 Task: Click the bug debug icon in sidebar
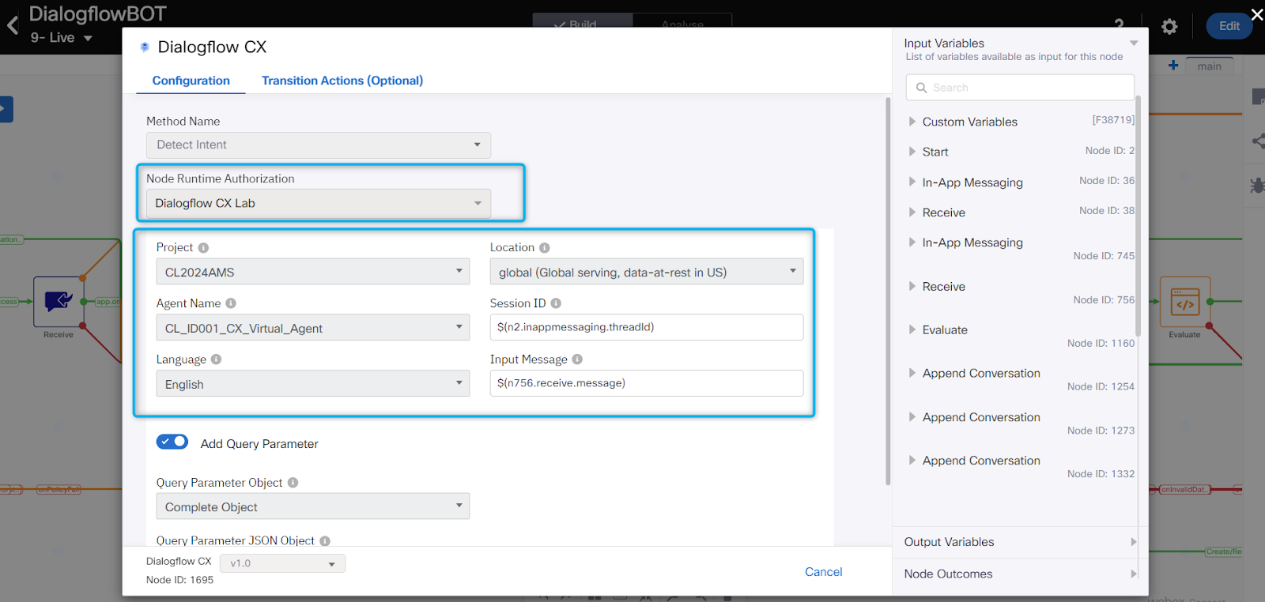[1257, 186]
